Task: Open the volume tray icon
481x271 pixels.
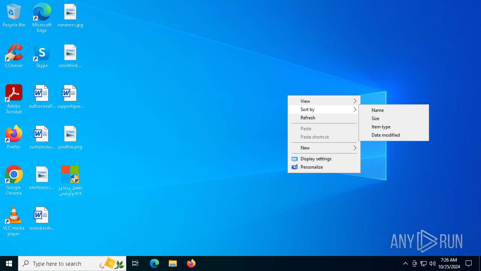Action: coord(433,263)
